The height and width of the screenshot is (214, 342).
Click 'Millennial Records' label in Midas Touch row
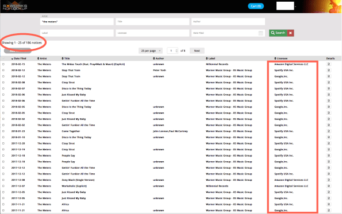click(x=217, y=64)
